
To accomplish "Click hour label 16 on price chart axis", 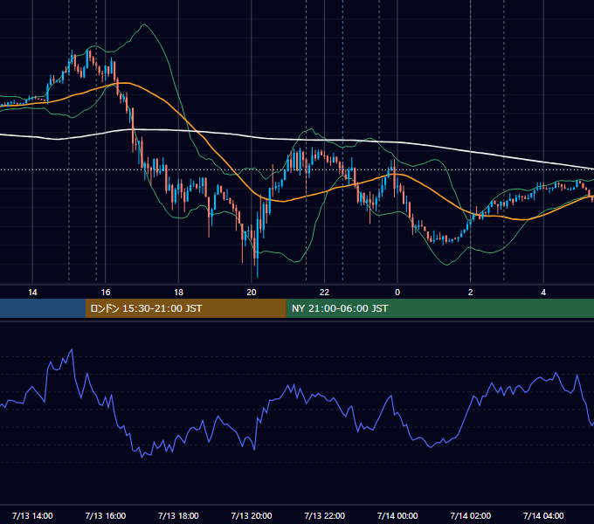I will pyautogui.click(x=106, y=293).
